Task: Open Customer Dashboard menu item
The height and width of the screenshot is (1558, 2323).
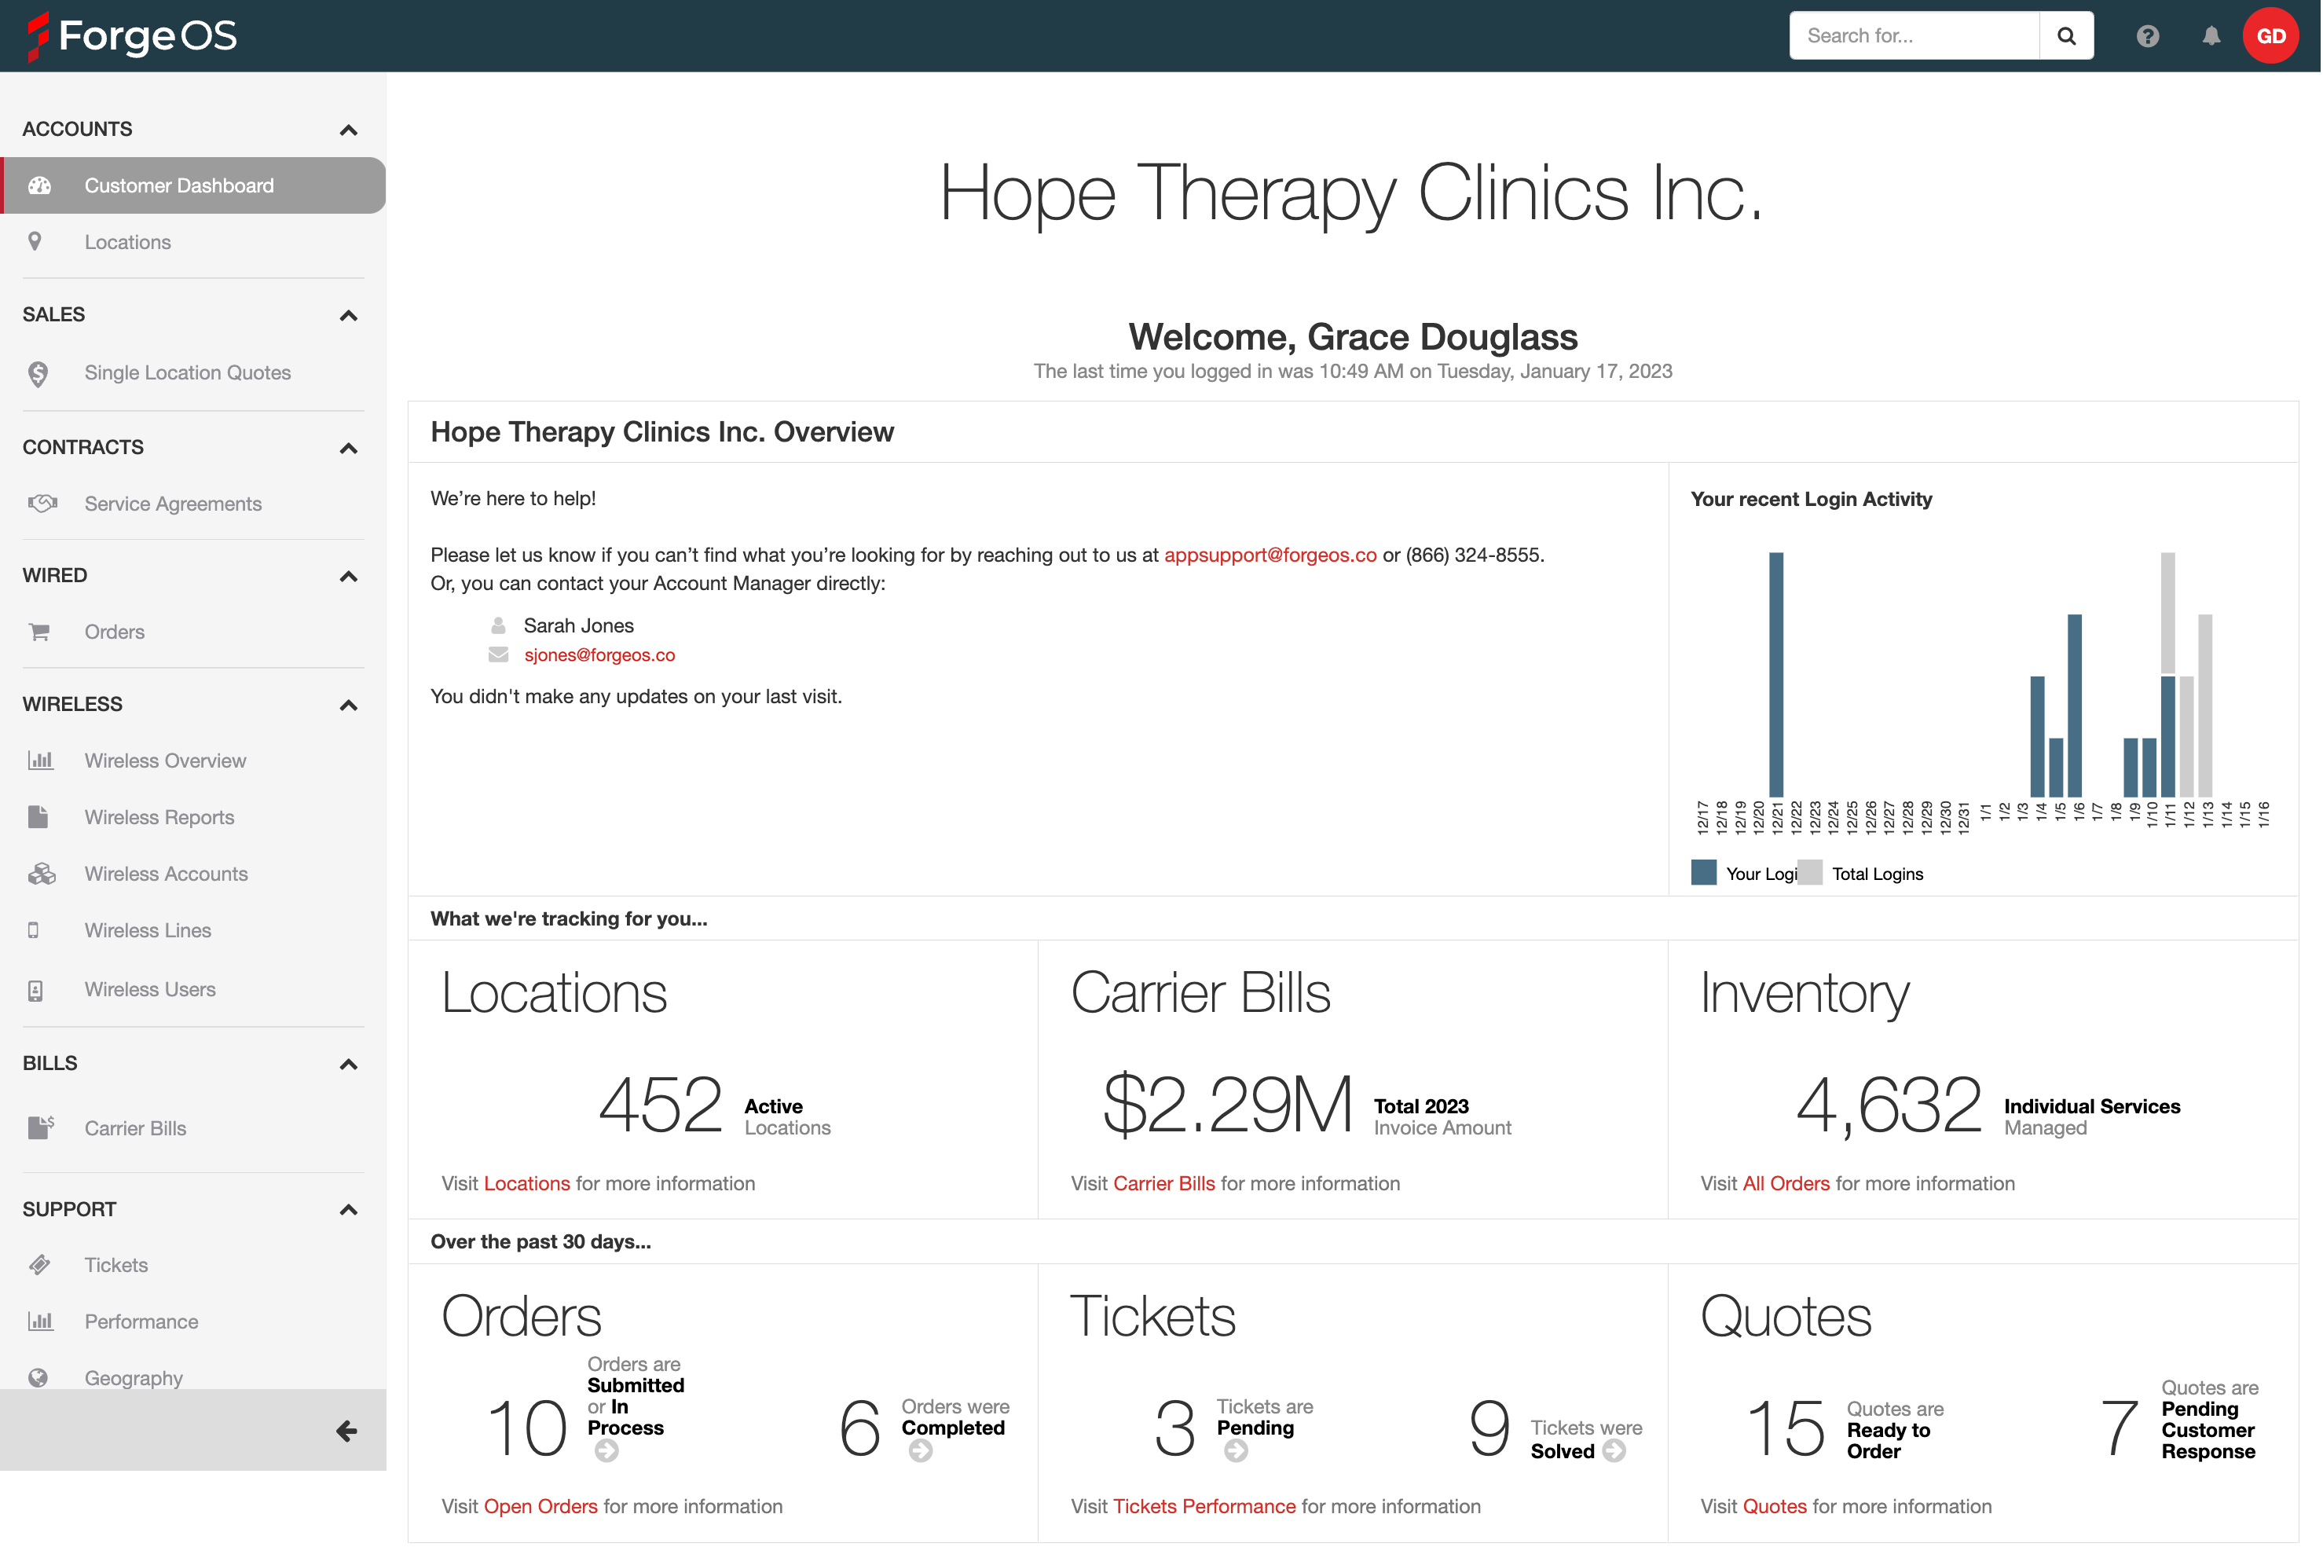Action: [192, 185]
